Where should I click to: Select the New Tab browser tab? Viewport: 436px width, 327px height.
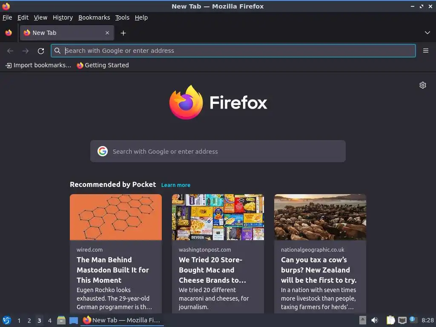(x=67, y=33)
